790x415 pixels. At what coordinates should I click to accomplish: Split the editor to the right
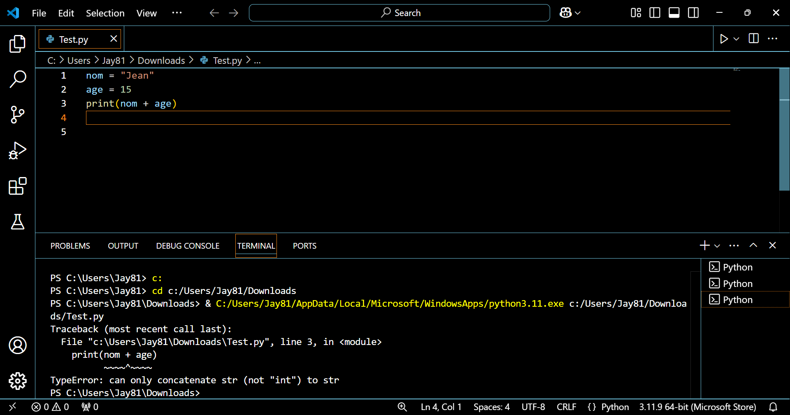pos(753,39)
